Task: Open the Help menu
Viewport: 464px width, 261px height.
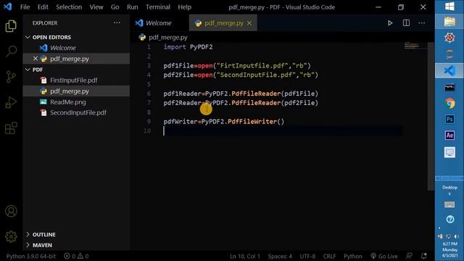Action: click(x=184, y=7)
